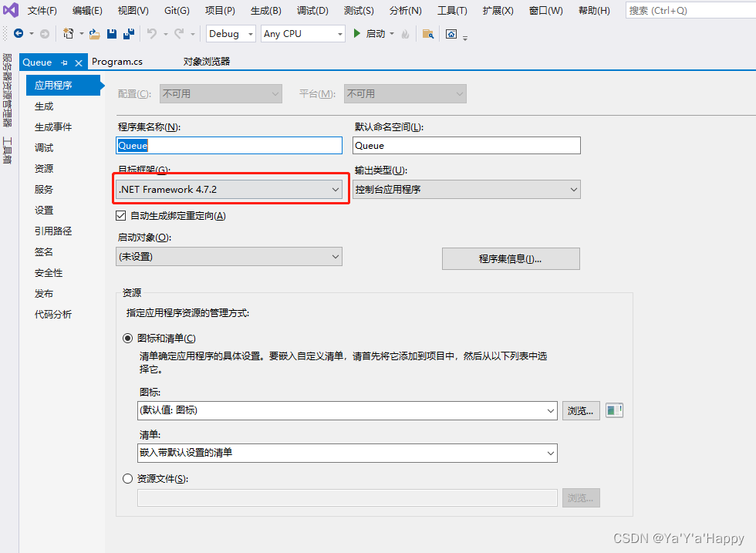Open the 工具(T) menu
Image resolution: width=756 pixels, height=553 pixels.
[x=452, y=11]
